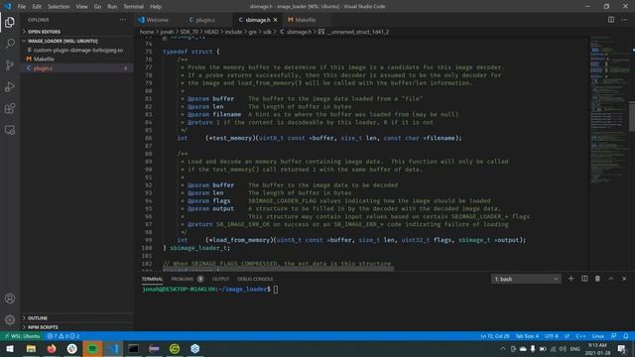Open custom-plugin-sbimage-turbojpeg.so in explorer
The height and width of the screenshot is (357, 635).
coord(77,51)
